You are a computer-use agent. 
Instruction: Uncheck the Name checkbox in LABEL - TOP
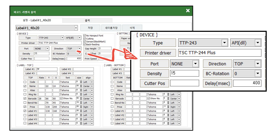point(25,86)
